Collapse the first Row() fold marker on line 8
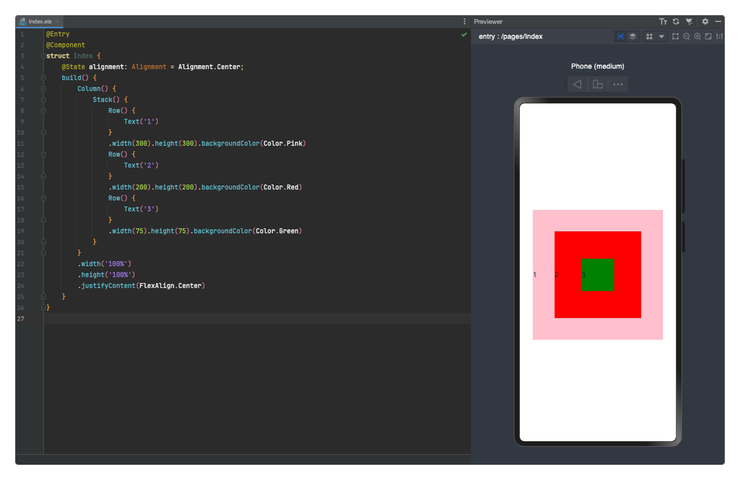The image size is (740, 480). pos(43,111)
